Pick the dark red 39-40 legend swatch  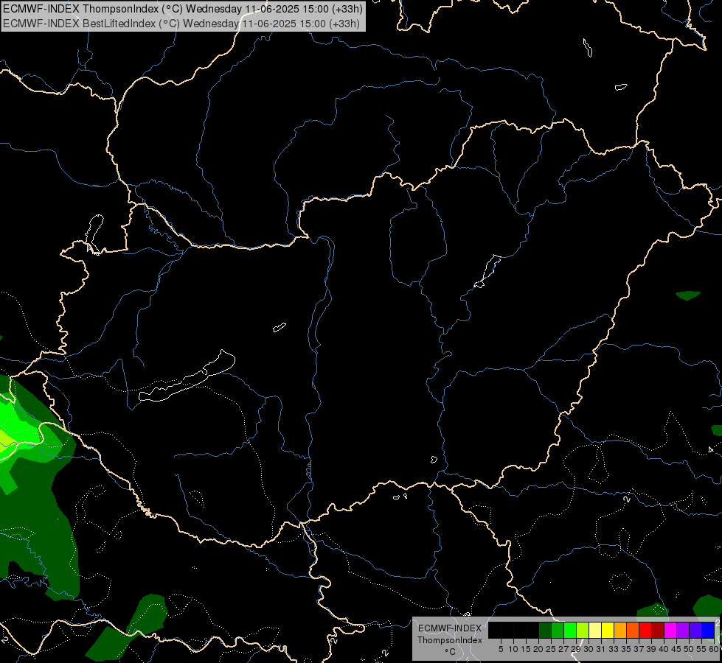[x=658, y=630]
